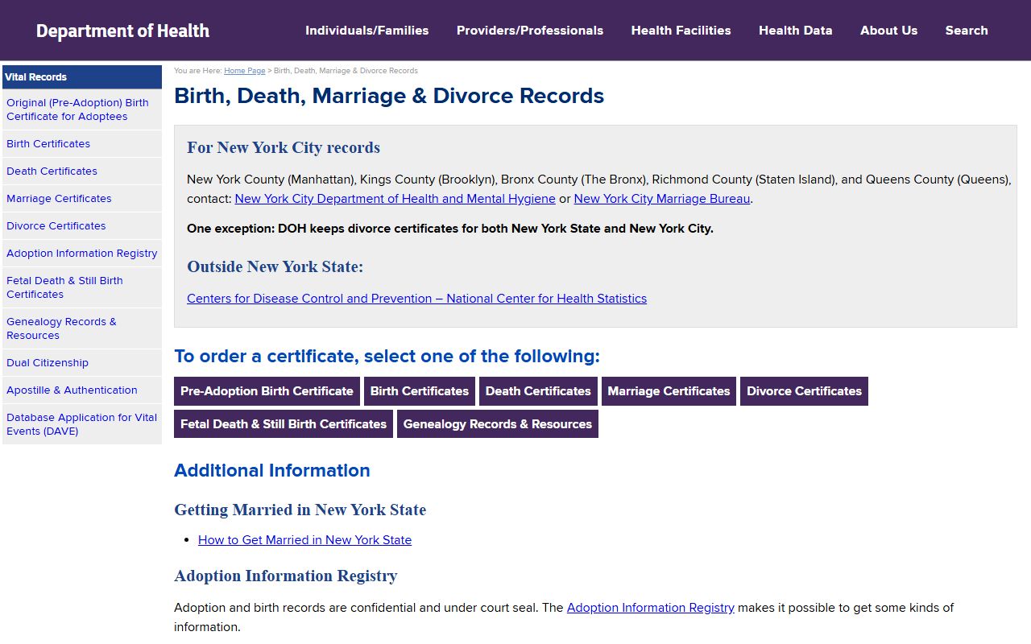Click the Department of Health logo text

122,31
